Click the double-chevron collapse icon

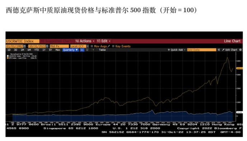[219, 50]
